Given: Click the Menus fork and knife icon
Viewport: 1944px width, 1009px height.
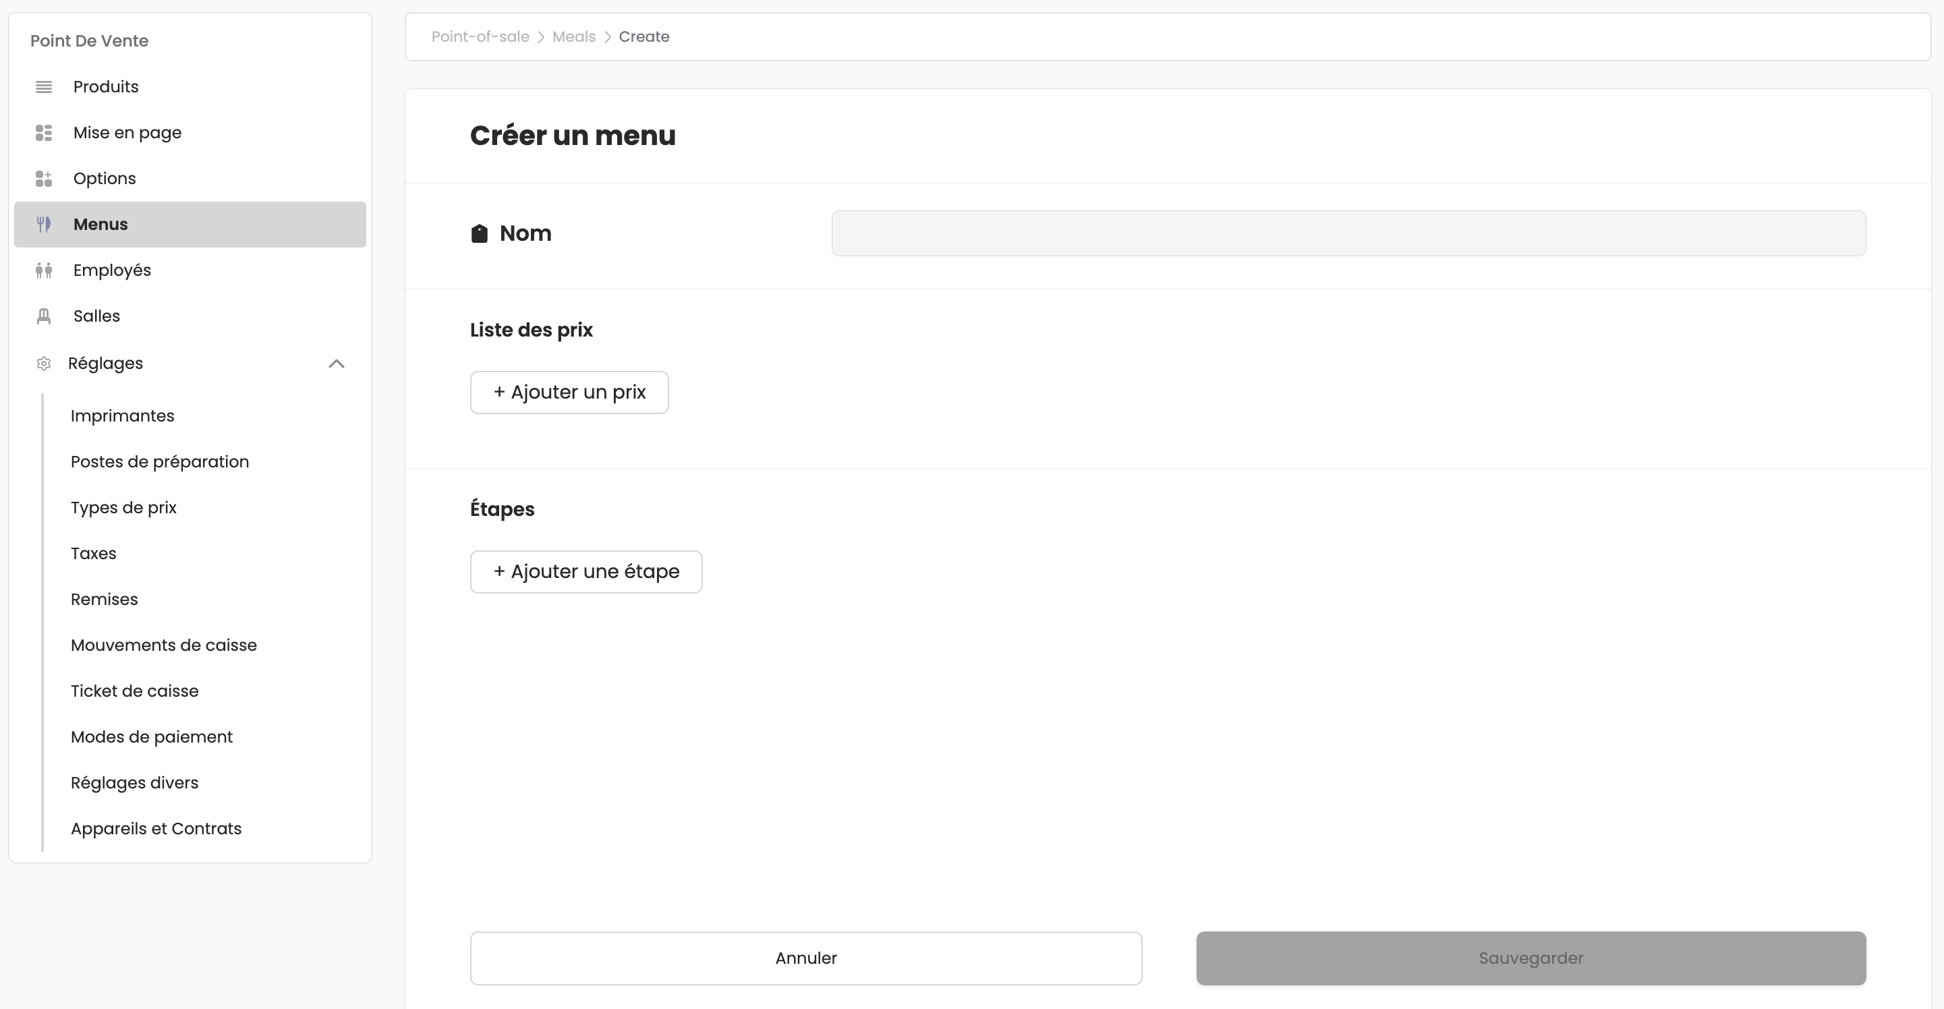Looking at the screenshot, I should (44, 224).
